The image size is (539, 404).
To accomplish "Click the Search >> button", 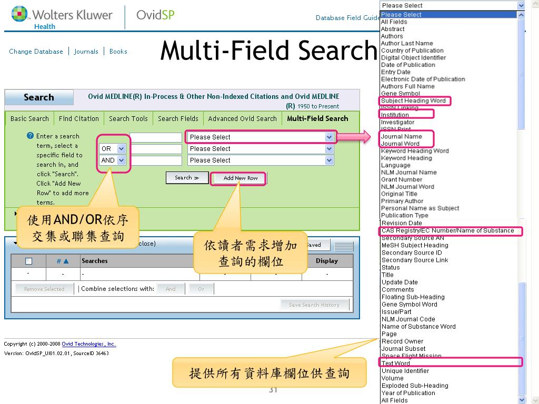I will pos(187,178).
